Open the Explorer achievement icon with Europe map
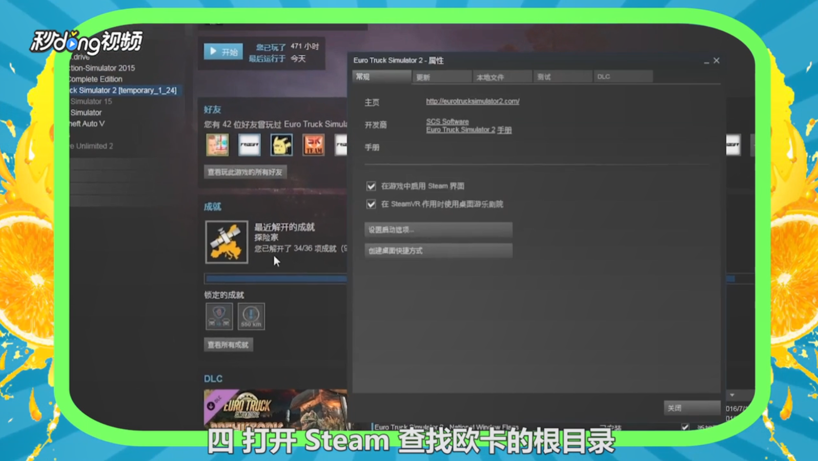Screen dimensions: 818x461 tap(227, 242)
